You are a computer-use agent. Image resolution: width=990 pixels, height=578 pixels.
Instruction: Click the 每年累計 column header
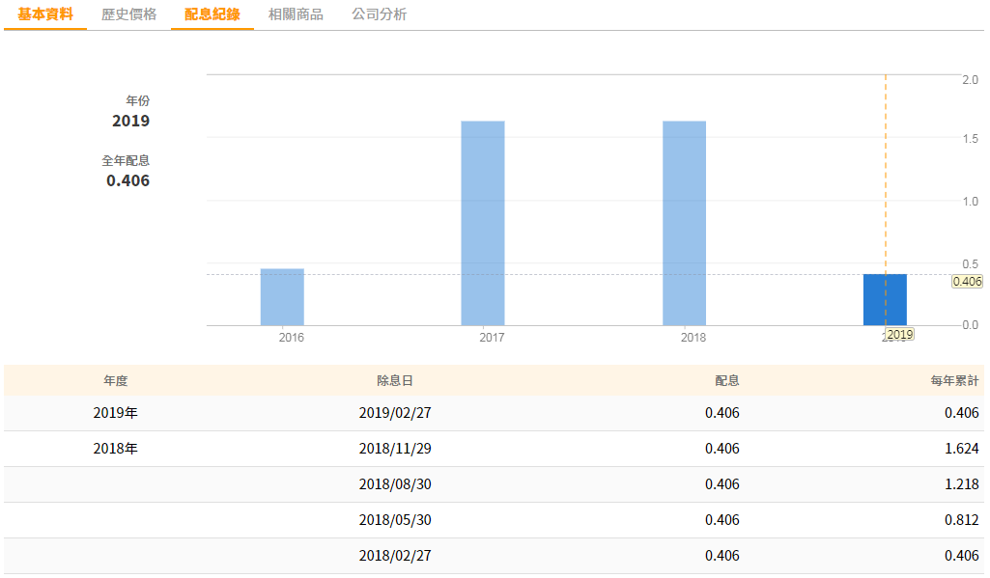tap(961, 381)
